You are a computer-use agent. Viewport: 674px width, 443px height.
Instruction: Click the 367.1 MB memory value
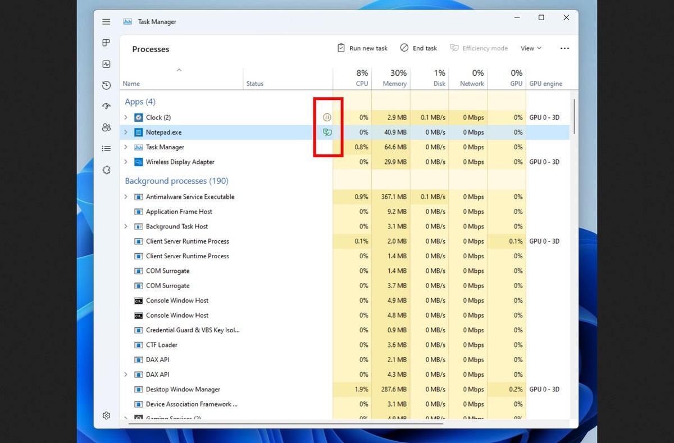(394, 197)
